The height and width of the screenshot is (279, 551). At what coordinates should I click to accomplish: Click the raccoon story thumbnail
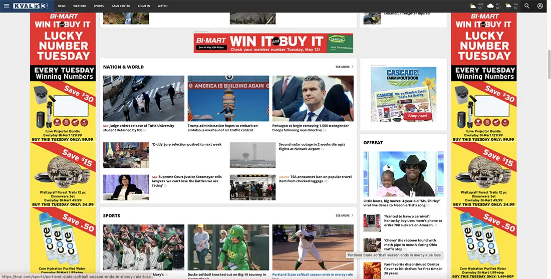[372, 245]
